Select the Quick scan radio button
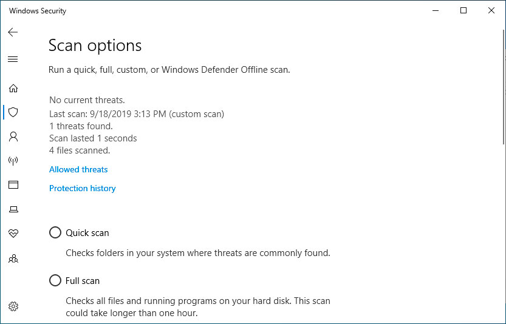The height and width of the screenshot is (324, 506). point(55,232)
